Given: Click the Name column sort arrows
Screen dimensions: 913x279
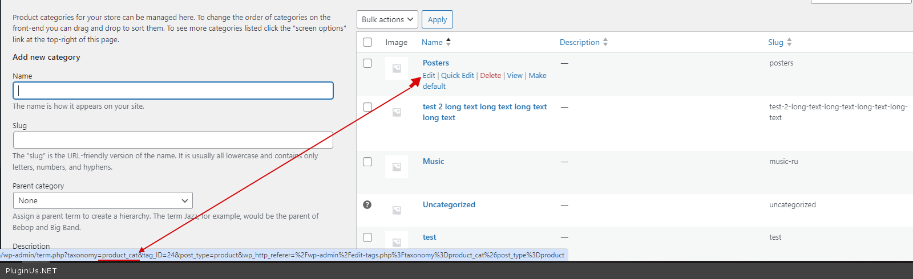Looking at the screenshot, I should (449, 42).
